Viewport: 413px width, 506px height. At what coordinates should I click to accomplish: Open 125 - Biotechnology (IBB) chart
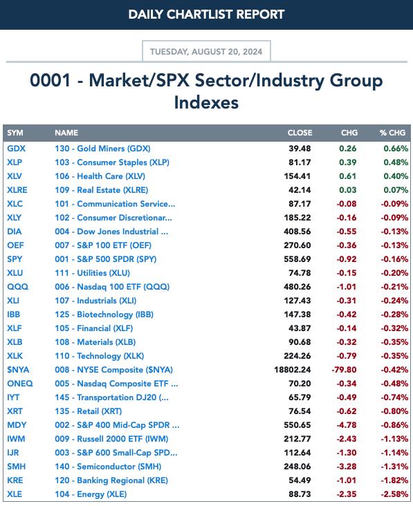tap(104, 315)
